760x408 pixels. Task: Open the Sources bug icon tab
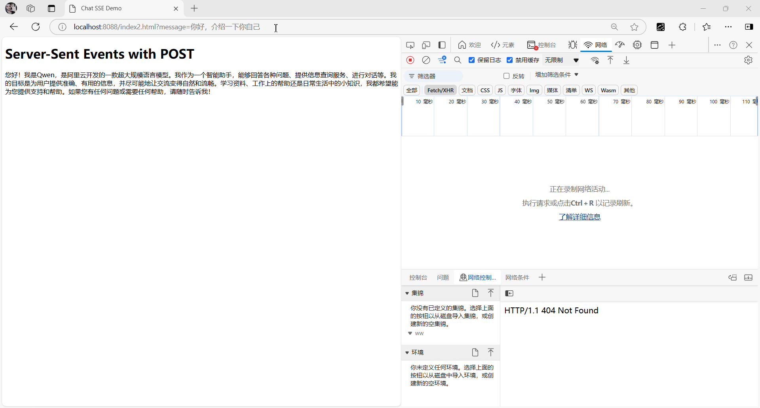coord(572,45)
